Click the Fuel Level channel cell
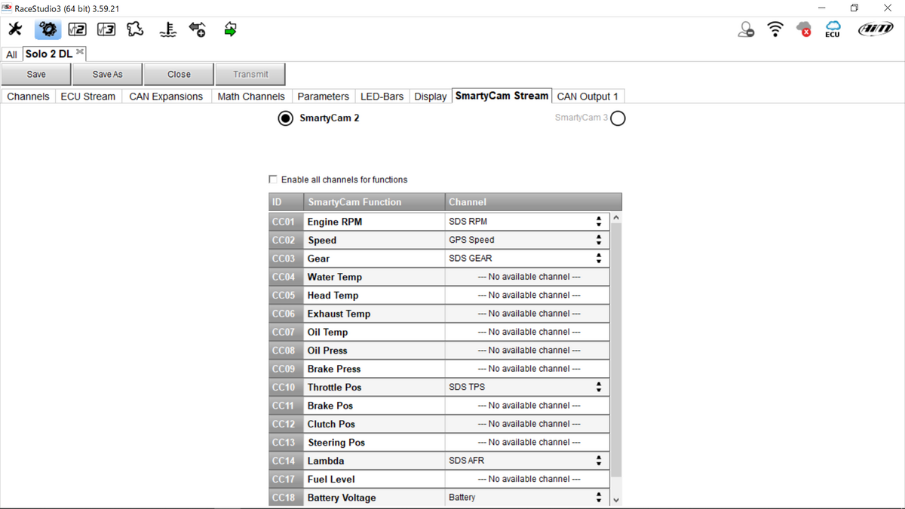Viewport: 905px width, 509px height. pos(528,479)
